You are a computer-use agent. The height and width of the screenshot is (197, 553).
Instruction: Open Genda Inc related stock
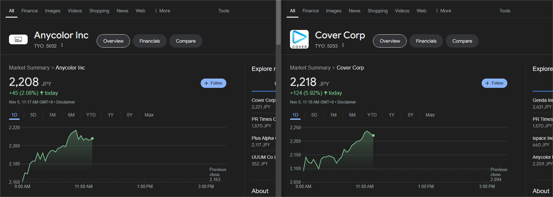click(x=543, y=103)
